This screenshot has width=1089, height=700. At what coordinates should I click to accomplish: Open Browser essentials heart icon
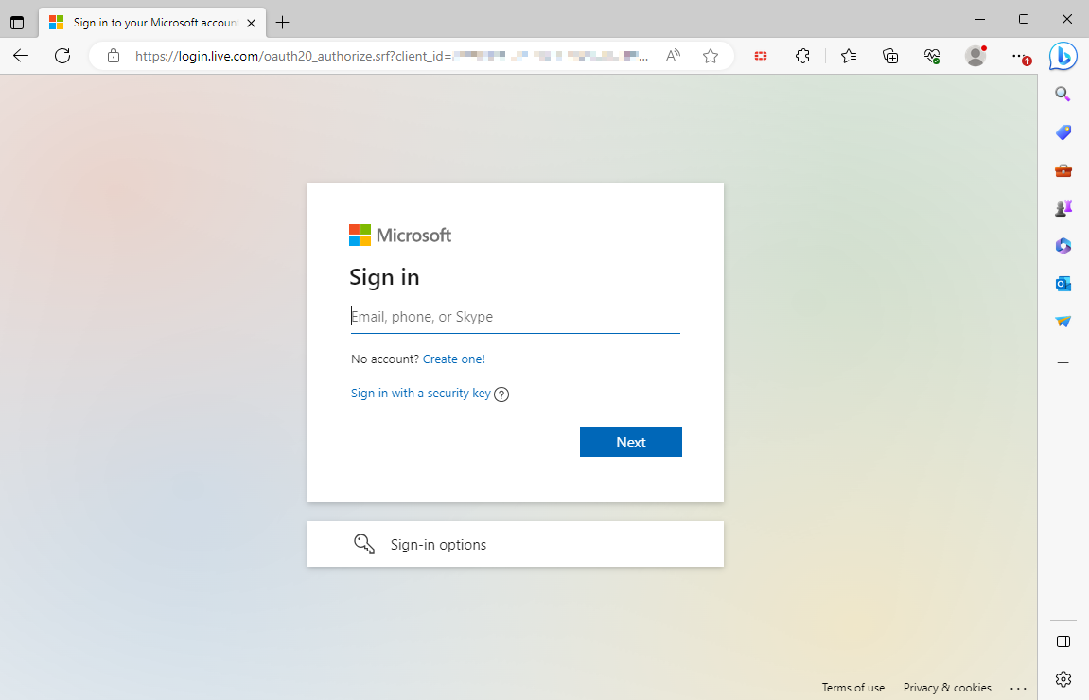click(x=932, y=56)
